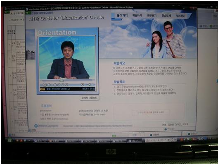
Task: Click the pause button in the video player
Action: point(59,85)
